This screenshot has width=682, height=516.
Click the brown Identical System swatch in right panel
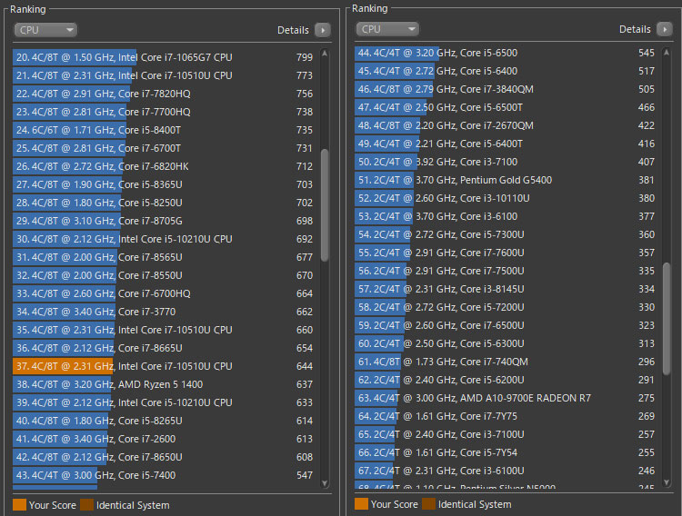[429, 504]
